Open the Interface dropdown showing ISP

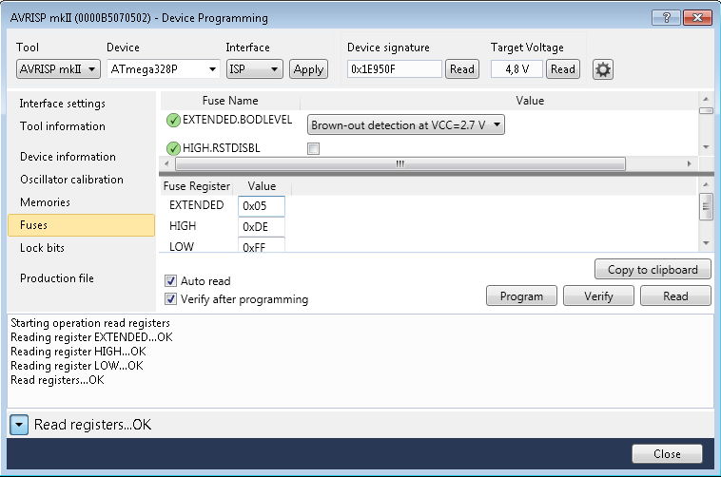coord(254,69)
